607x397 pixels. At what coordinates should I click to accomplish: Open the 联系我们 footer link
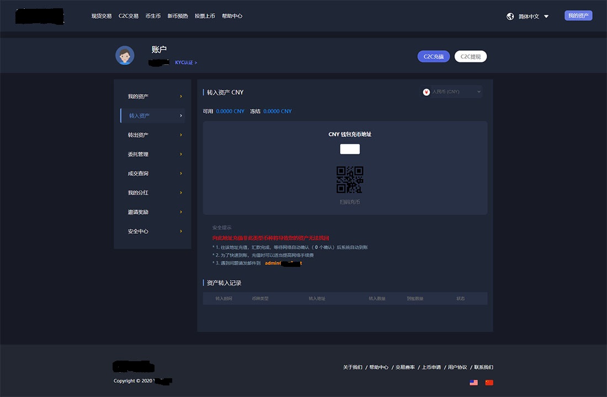point(483,367)
